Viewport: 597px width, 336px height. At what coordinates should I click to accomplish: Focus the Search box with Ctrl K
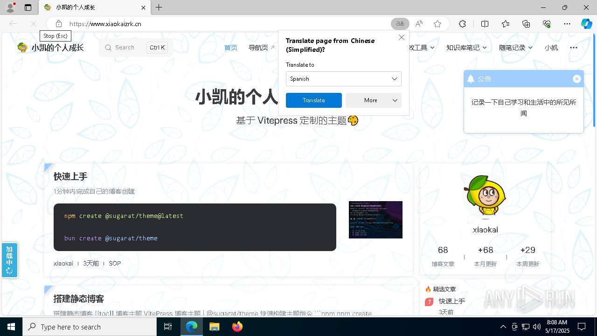(136, 48)
